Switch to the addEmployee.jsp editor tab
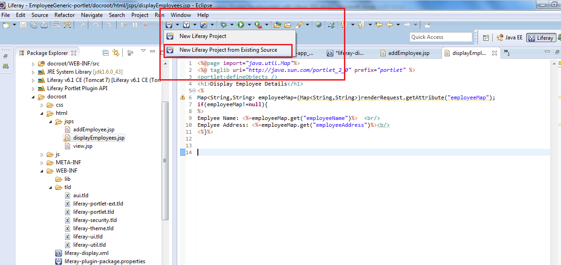Screen dimensions: 561x265 point(408,53)
